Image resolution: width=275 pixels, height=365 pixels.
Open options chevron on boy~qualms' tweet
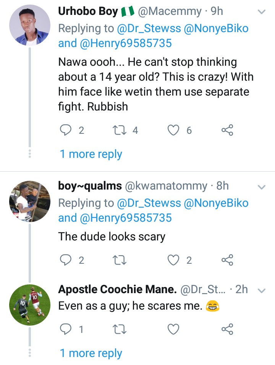point(262,187)
